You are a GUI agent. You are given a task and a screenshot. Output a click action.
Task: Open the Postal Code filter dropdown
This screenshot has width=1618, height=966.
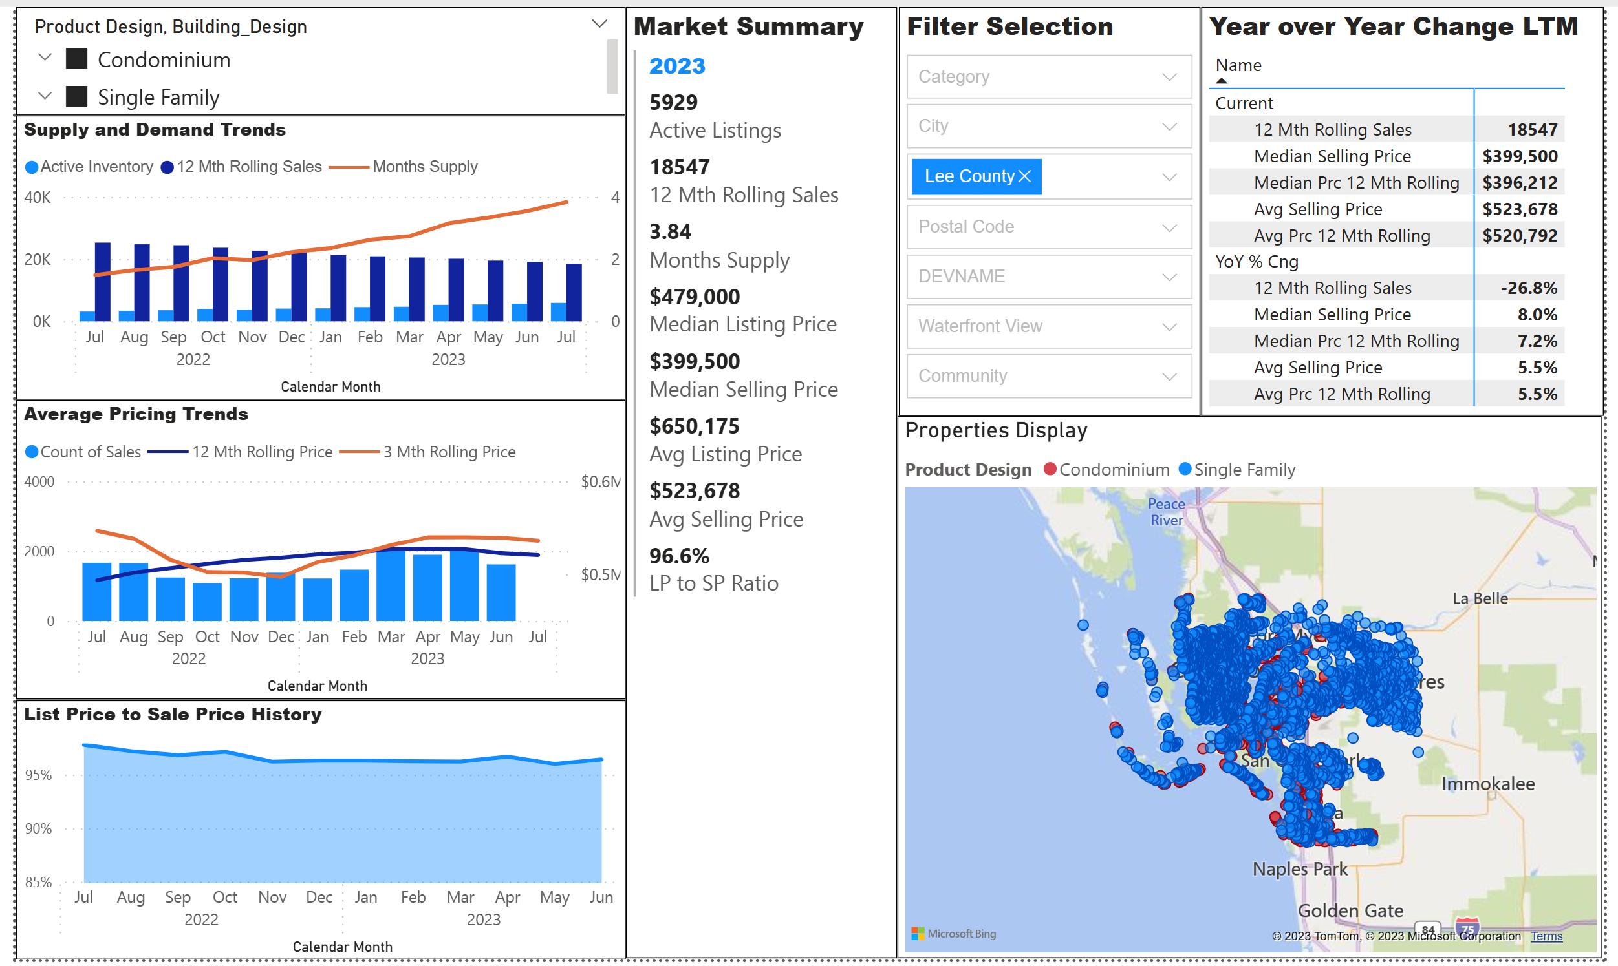tap(1049, 227)
